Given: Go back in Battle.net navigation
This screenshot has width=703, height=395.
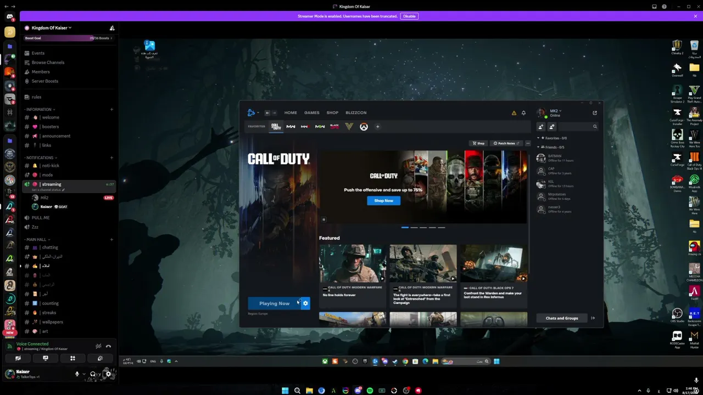Looking at the screenshot, I should pos(267,113).
